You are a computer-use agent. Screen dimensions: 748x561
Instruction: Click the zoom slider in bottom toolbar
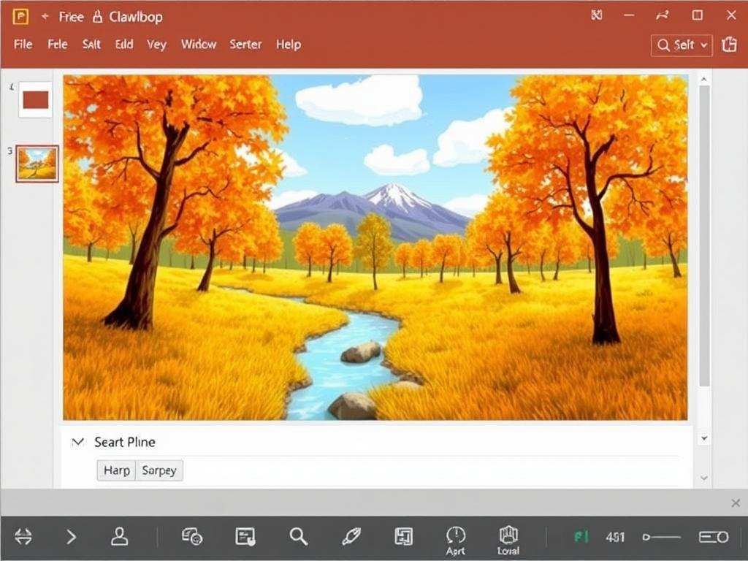point(662,537)
